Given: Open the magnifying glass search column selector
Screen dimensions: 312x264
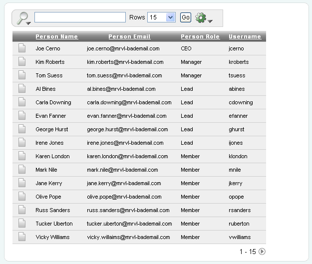Looking at the screenshot, I should [x=23, y=18].
